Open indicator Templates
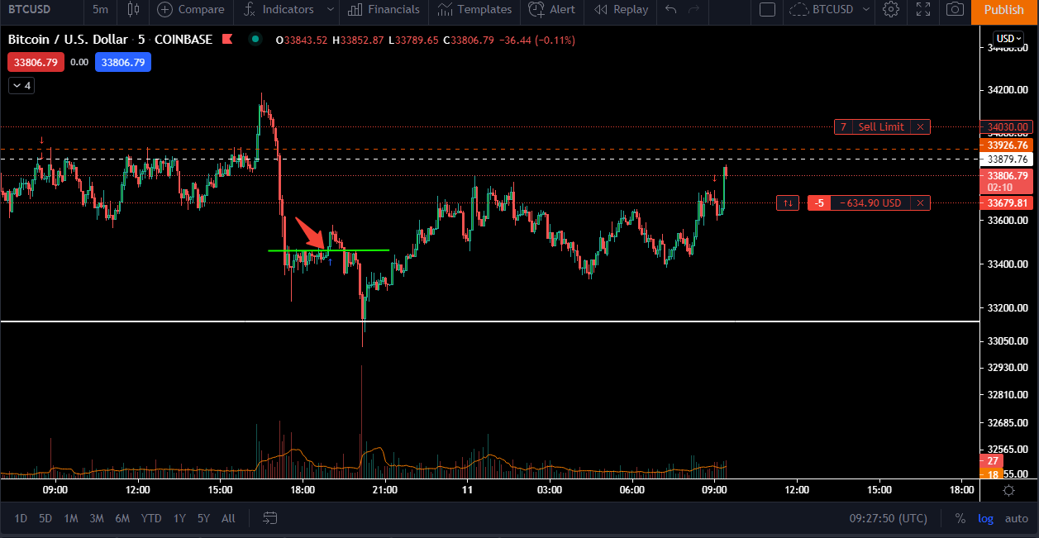Image resolution: width=1039 pixels, height=538 pixels. click(x=446, y=10)
